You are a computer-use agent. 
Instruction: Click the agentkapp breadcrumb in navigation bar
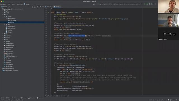tap(20, 4)
